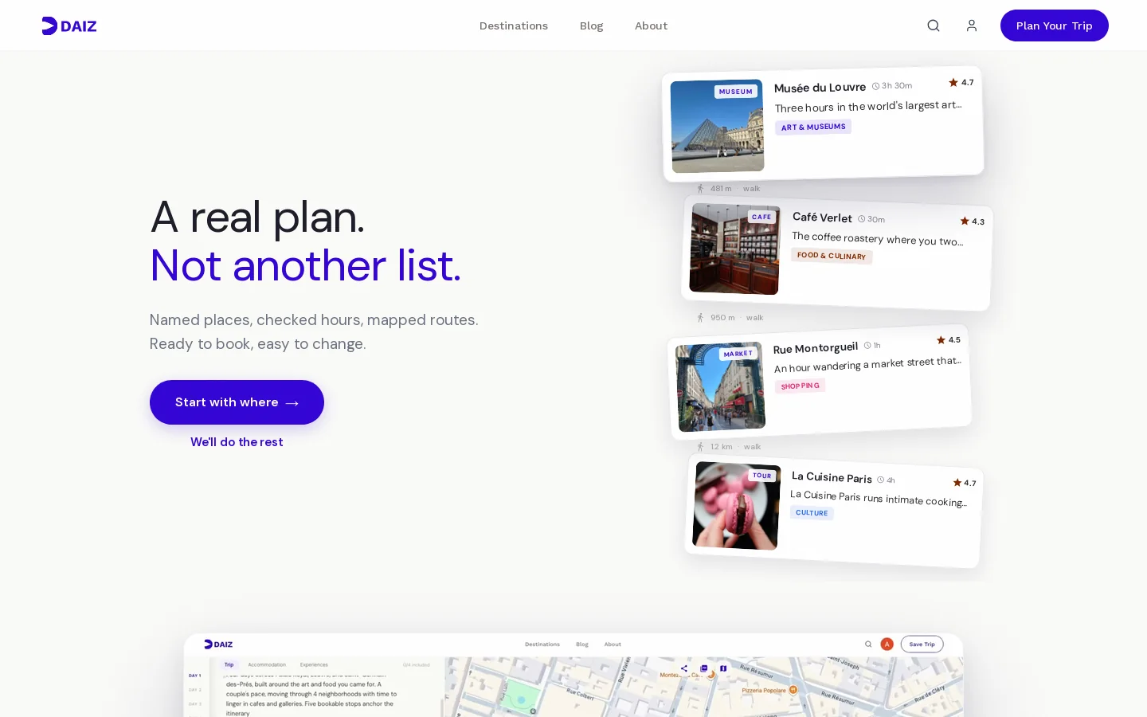
Task: Select the Musée du Louvre card title
Action: pyautogui.click(x=820, y=88)
